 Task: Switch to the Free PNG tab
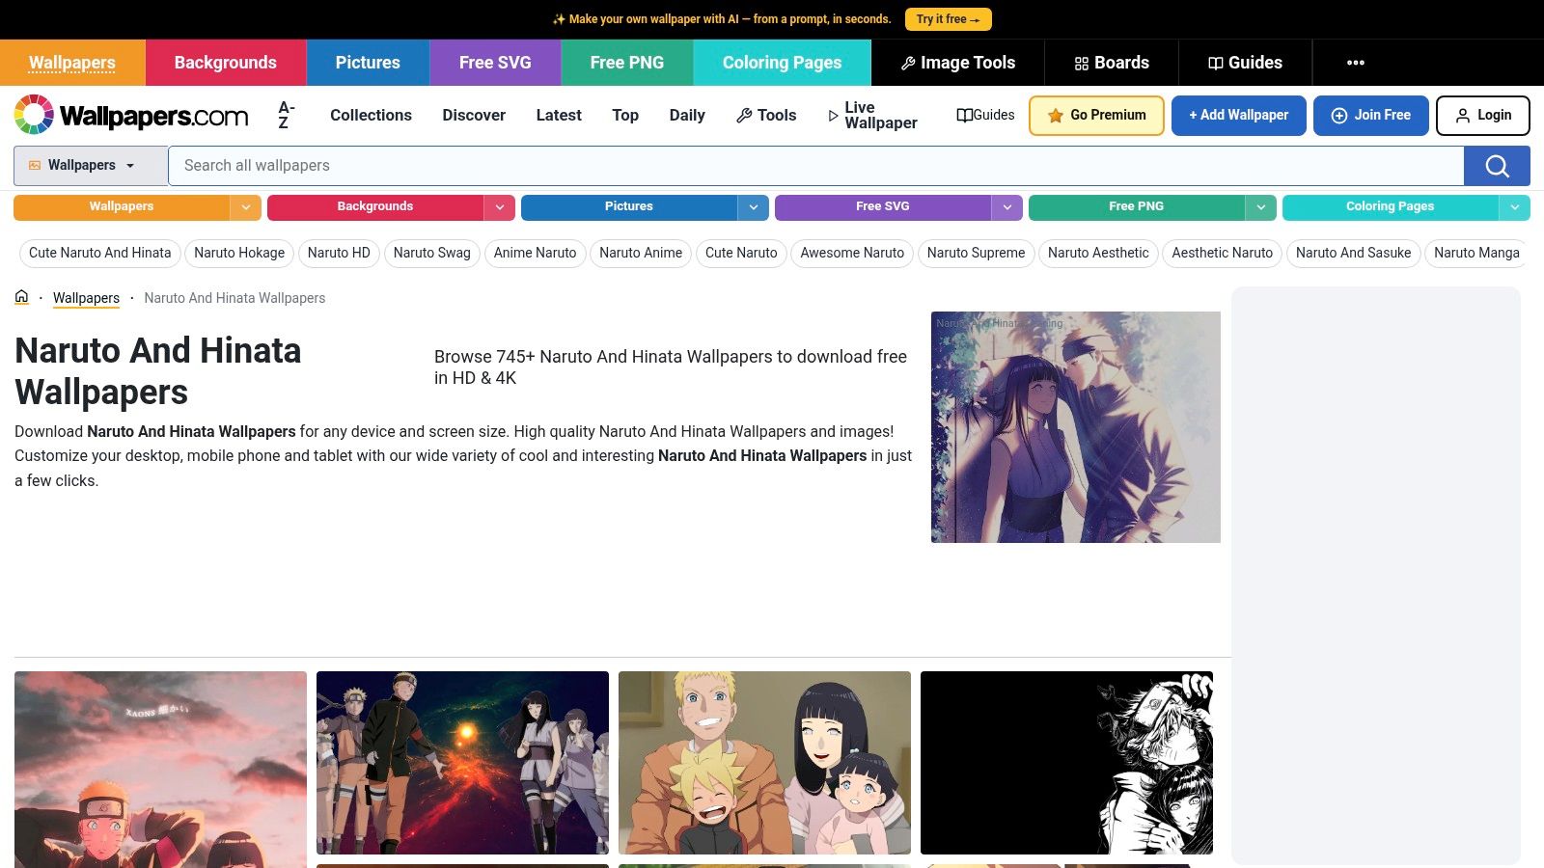click(x=627, y=63)
